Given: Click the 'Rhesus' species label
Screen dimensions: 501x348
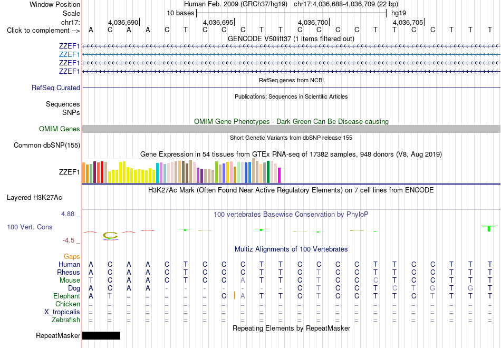Looking at the screenshot, I should pyautogui.click(x=69, y=273).
